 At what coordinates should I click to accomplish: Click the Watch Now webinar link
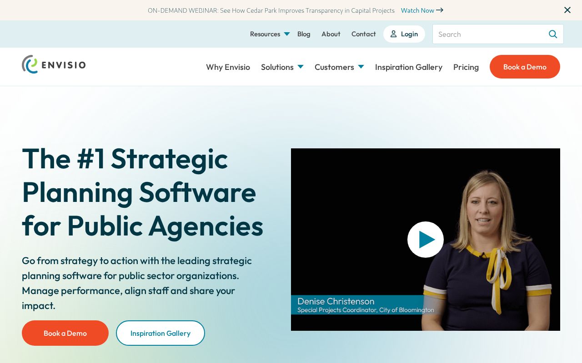coord(422,10)
